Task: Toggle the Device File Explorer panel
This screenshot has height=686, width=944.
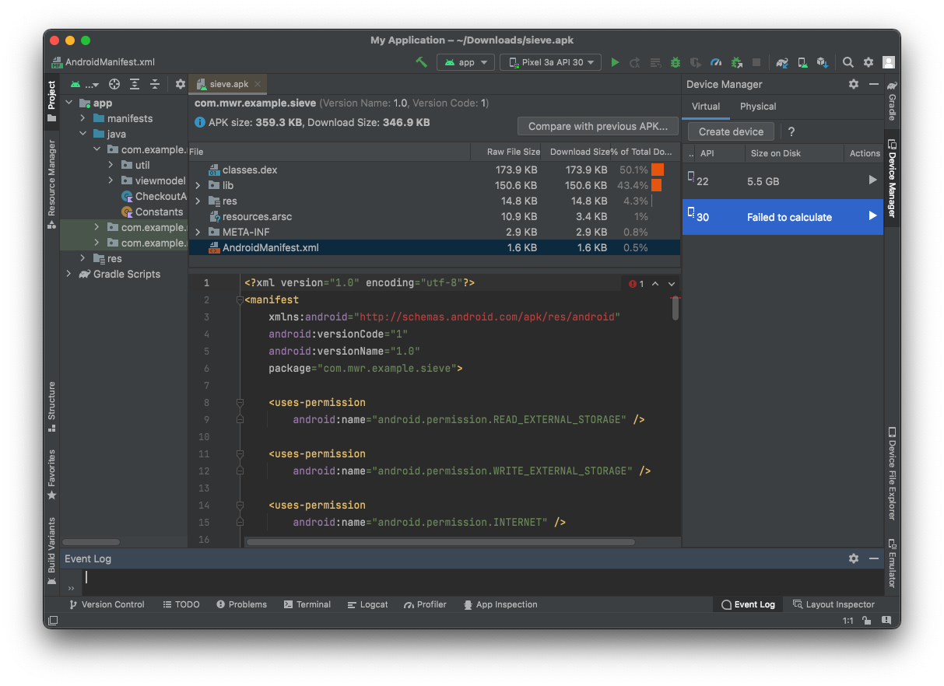Action: 892,472
